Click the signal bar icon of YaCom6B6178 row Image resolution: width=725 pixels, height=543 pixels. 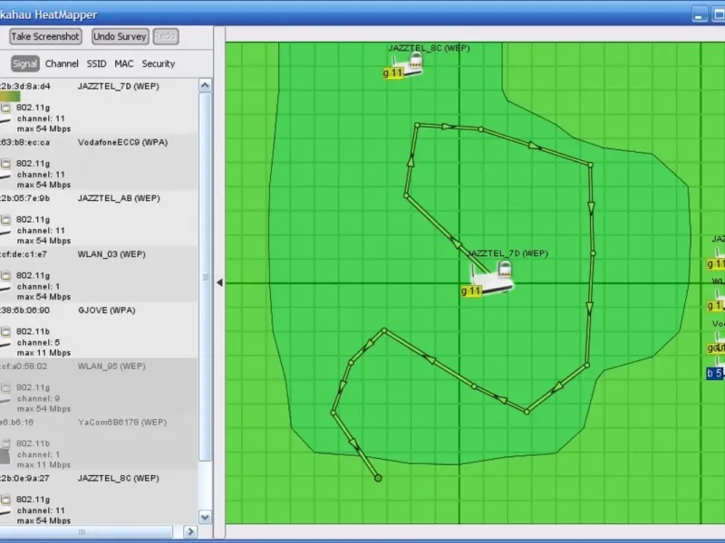5,457
